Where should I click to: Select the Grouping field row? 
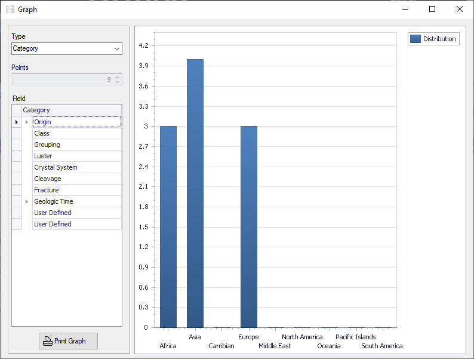(x=77, y=145)
